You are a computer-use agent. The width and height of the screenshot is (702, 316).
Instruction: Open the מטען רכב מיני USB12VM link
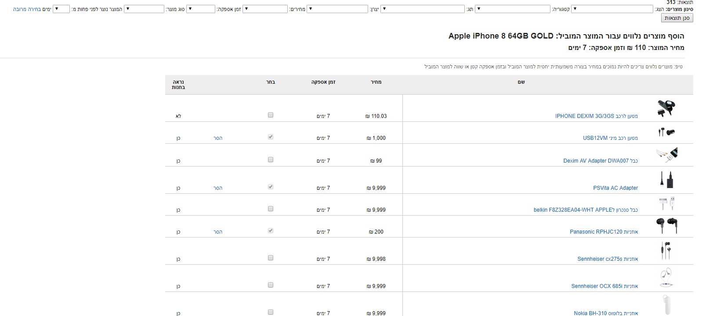point(610,138)
